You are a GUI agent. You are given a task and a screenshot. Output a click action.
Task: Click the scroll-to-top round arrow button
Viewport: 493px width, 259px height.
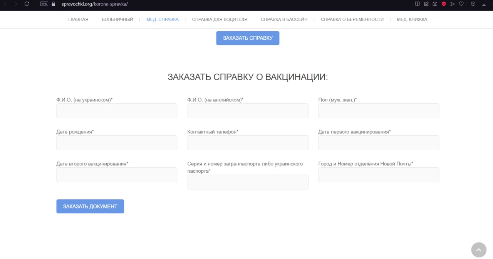[479, 250]
